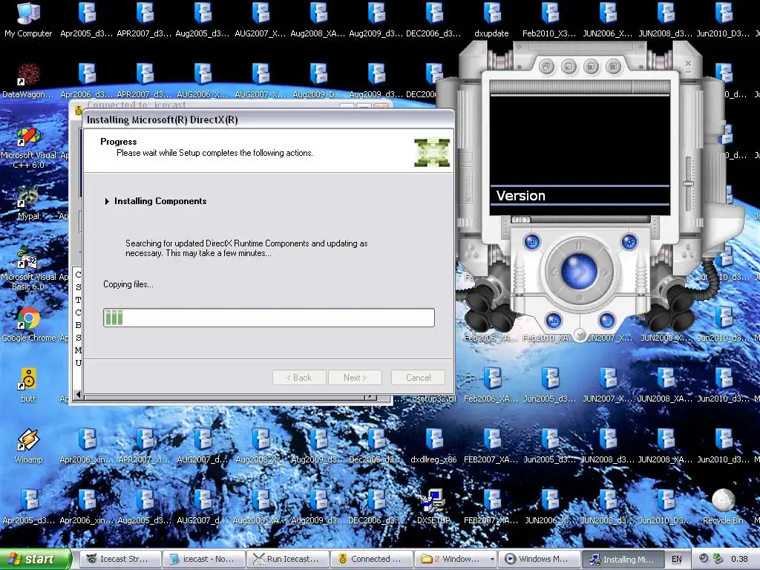Screen dimensions: 760x570
Task: Select the Winamp desktop shortcut
Action: pos(28,446)
